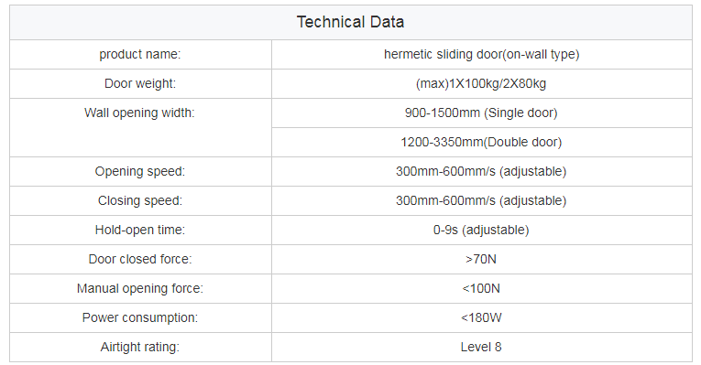Click the 'Level 8' airtight rating value
Screen dimensions: 701x365
(x=481, y=347)
